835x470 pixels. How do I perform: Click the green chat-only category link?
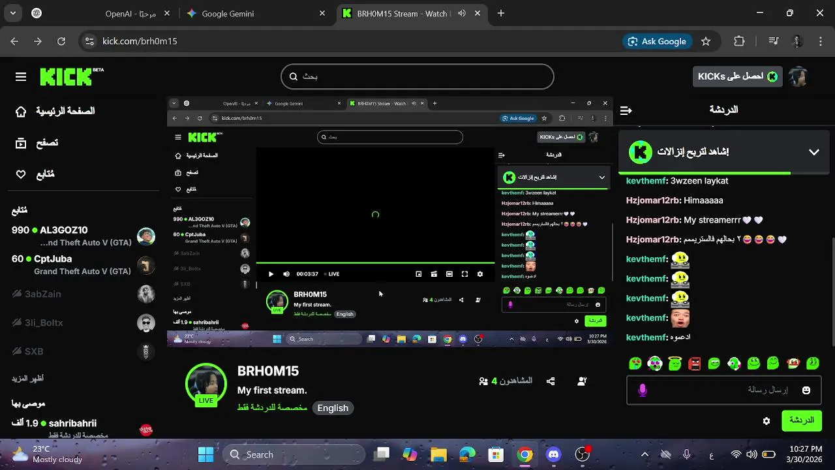coord(272,408)
